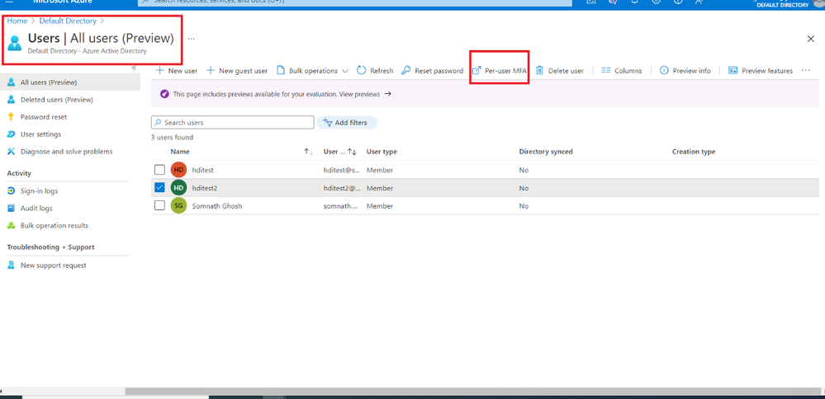
Task: Open user hditest2 by name
Action: pos(205,188)
